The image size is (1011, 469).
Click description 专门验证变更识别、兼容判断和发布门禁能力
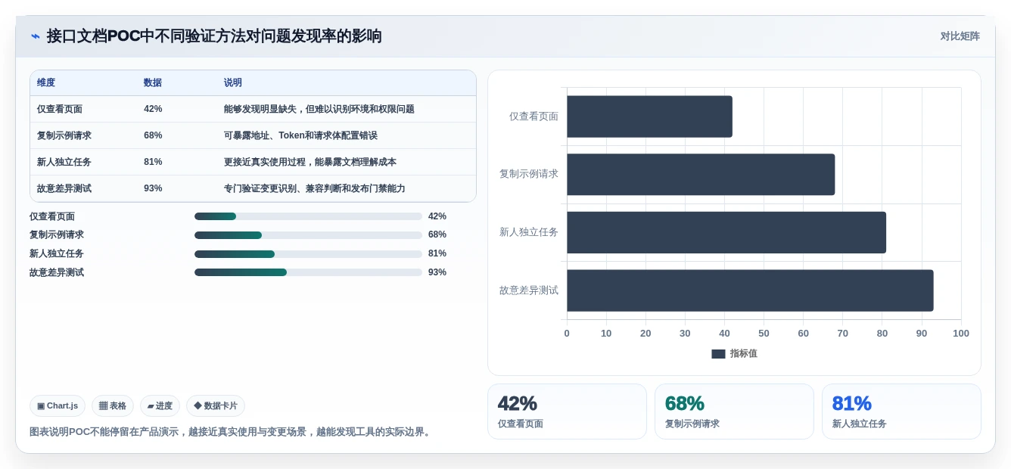[315, 188]
